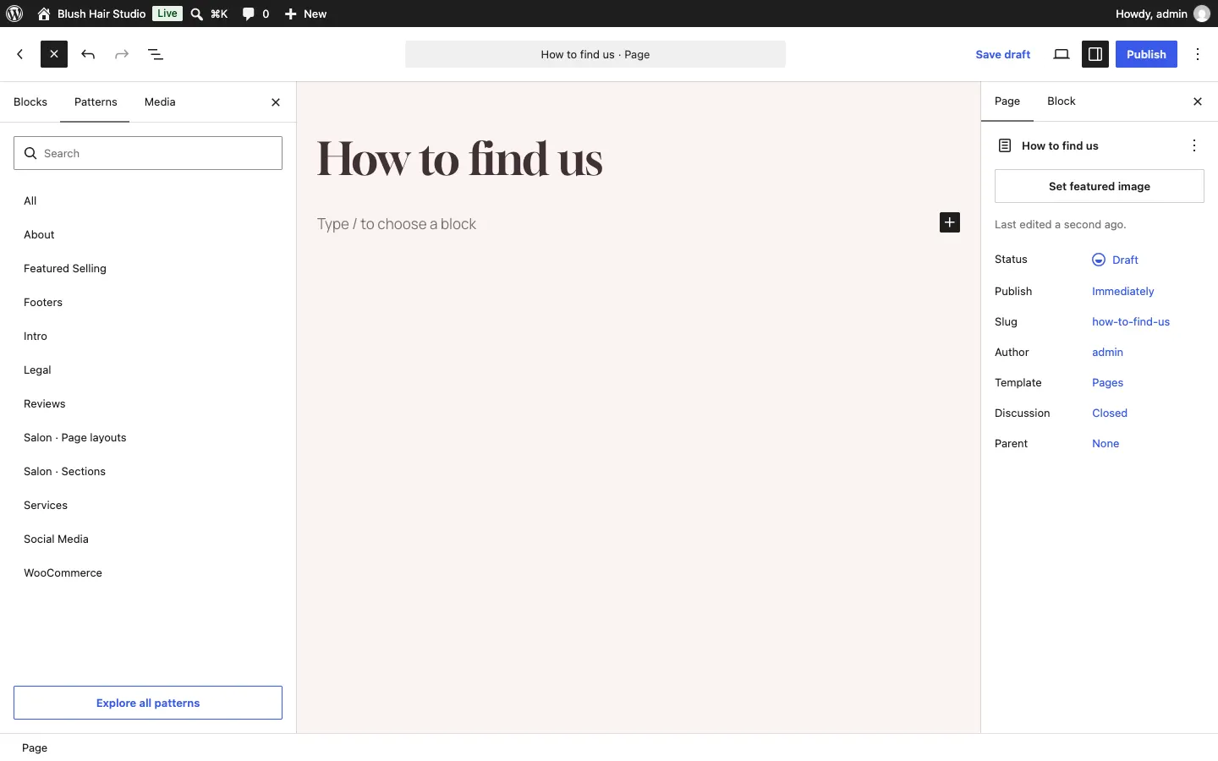1218x761 pixels.
Task: Go back using the editor back arrow
Action: (x=20, y=54)
